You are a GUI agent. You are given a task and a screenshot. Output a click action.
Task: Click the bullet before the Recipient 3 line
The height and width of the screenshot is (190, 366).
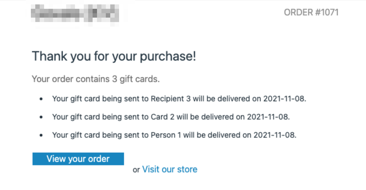41,99
